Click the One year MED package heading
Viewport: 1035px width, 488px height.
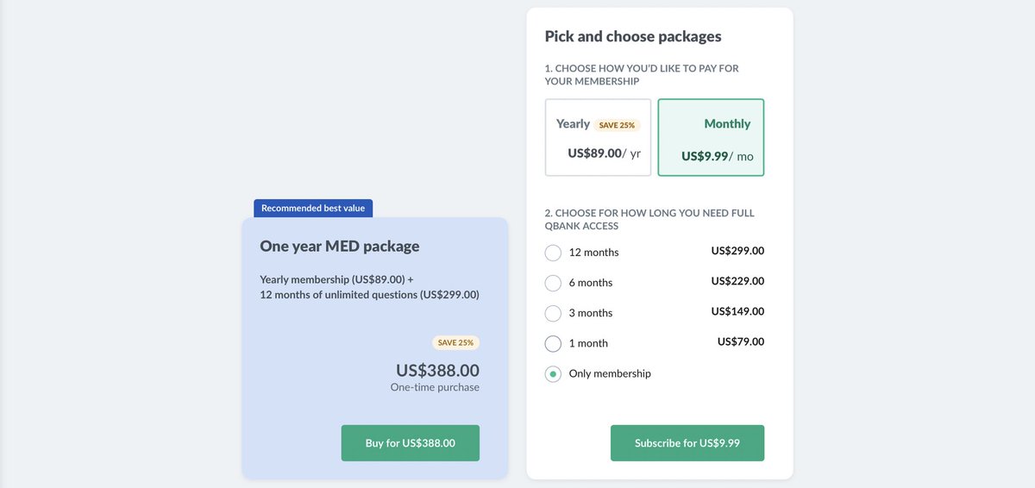pos(339,246)
